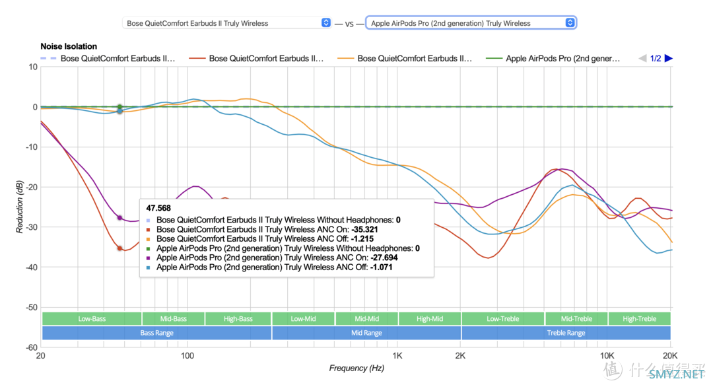
Task: Click the blue arrows of the AirPods selector
Action: 570,22
